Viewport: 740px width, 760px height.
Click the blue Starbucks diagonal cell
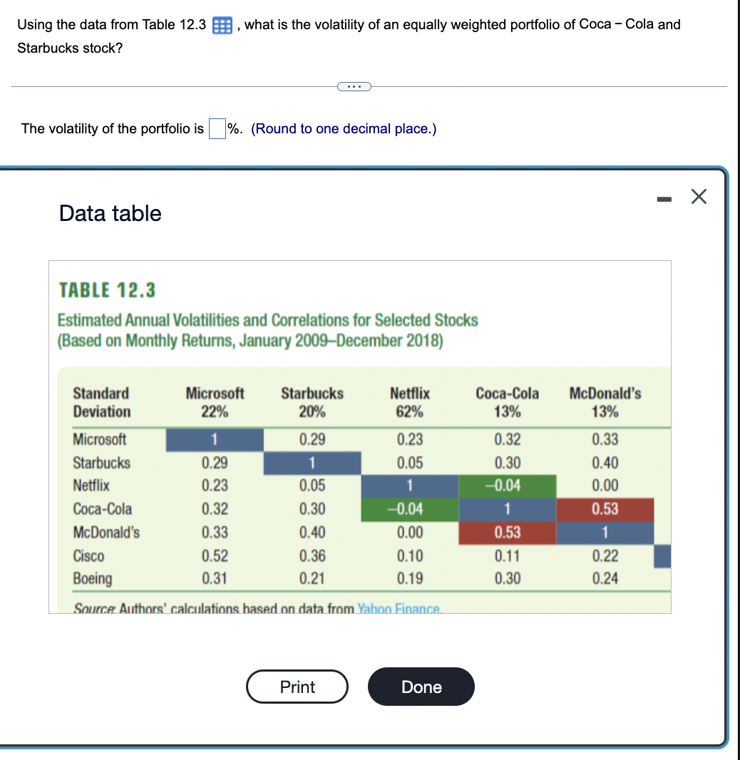[312, 463]
